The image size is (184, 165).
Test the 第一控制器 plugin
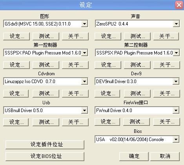click(x=46, y=65)
